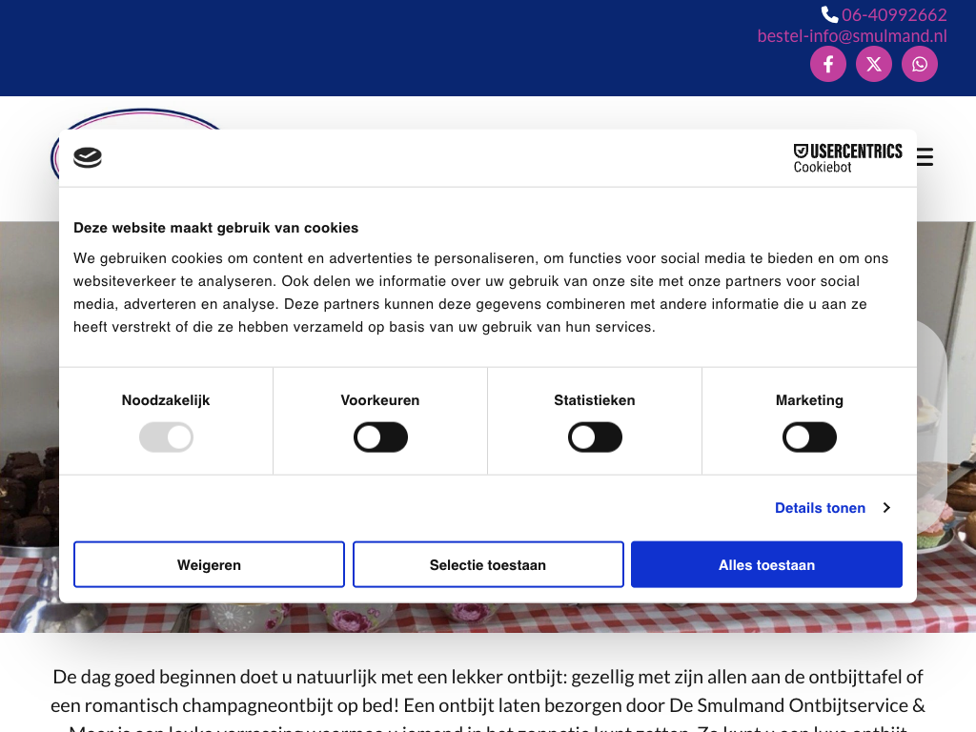
Task: Enable the Statistieken cookies switch
Action: pyautogui.click(x=595, y=437)
